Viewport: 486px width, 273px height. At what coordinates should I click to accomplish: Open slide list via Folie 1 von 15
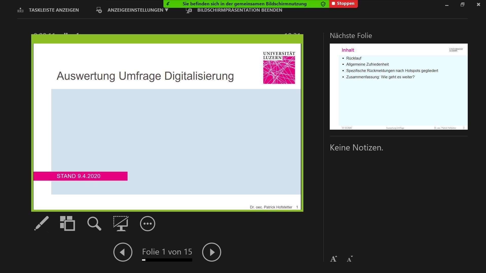pyautogui.click(x=167, y=252)
